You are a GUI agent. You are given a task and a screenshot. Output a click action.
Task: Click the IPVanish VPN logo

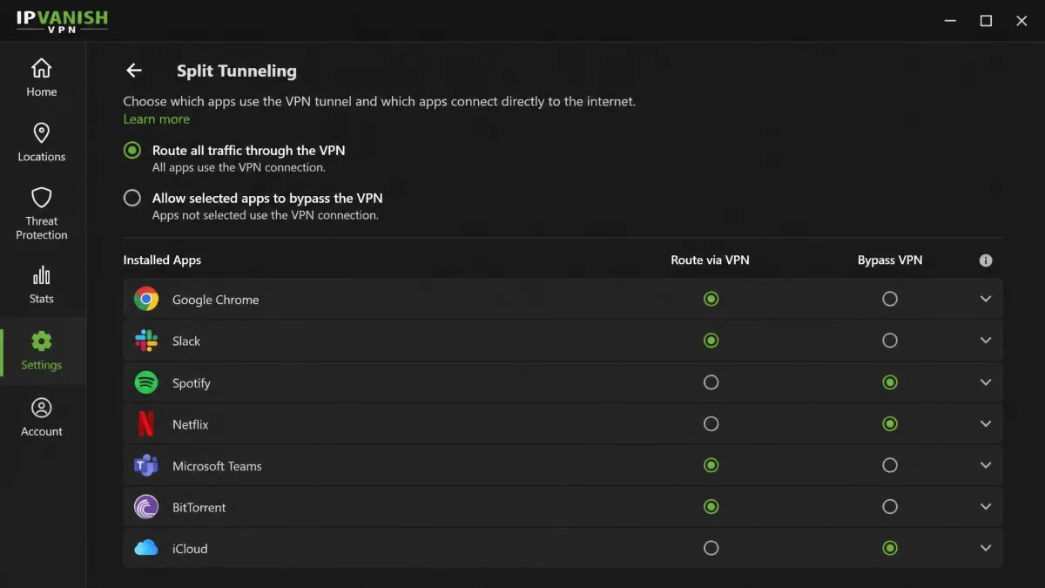[x=62, y=21]
